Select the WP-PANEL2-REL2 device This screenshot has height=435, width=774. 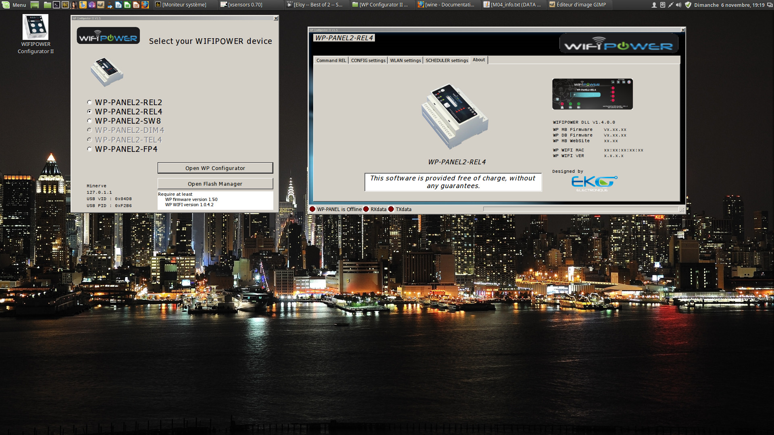point(89,102)
